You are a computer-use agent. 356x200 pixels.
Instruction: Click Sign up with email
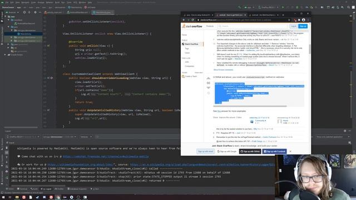pyautogui.click(x=205, y=151)
